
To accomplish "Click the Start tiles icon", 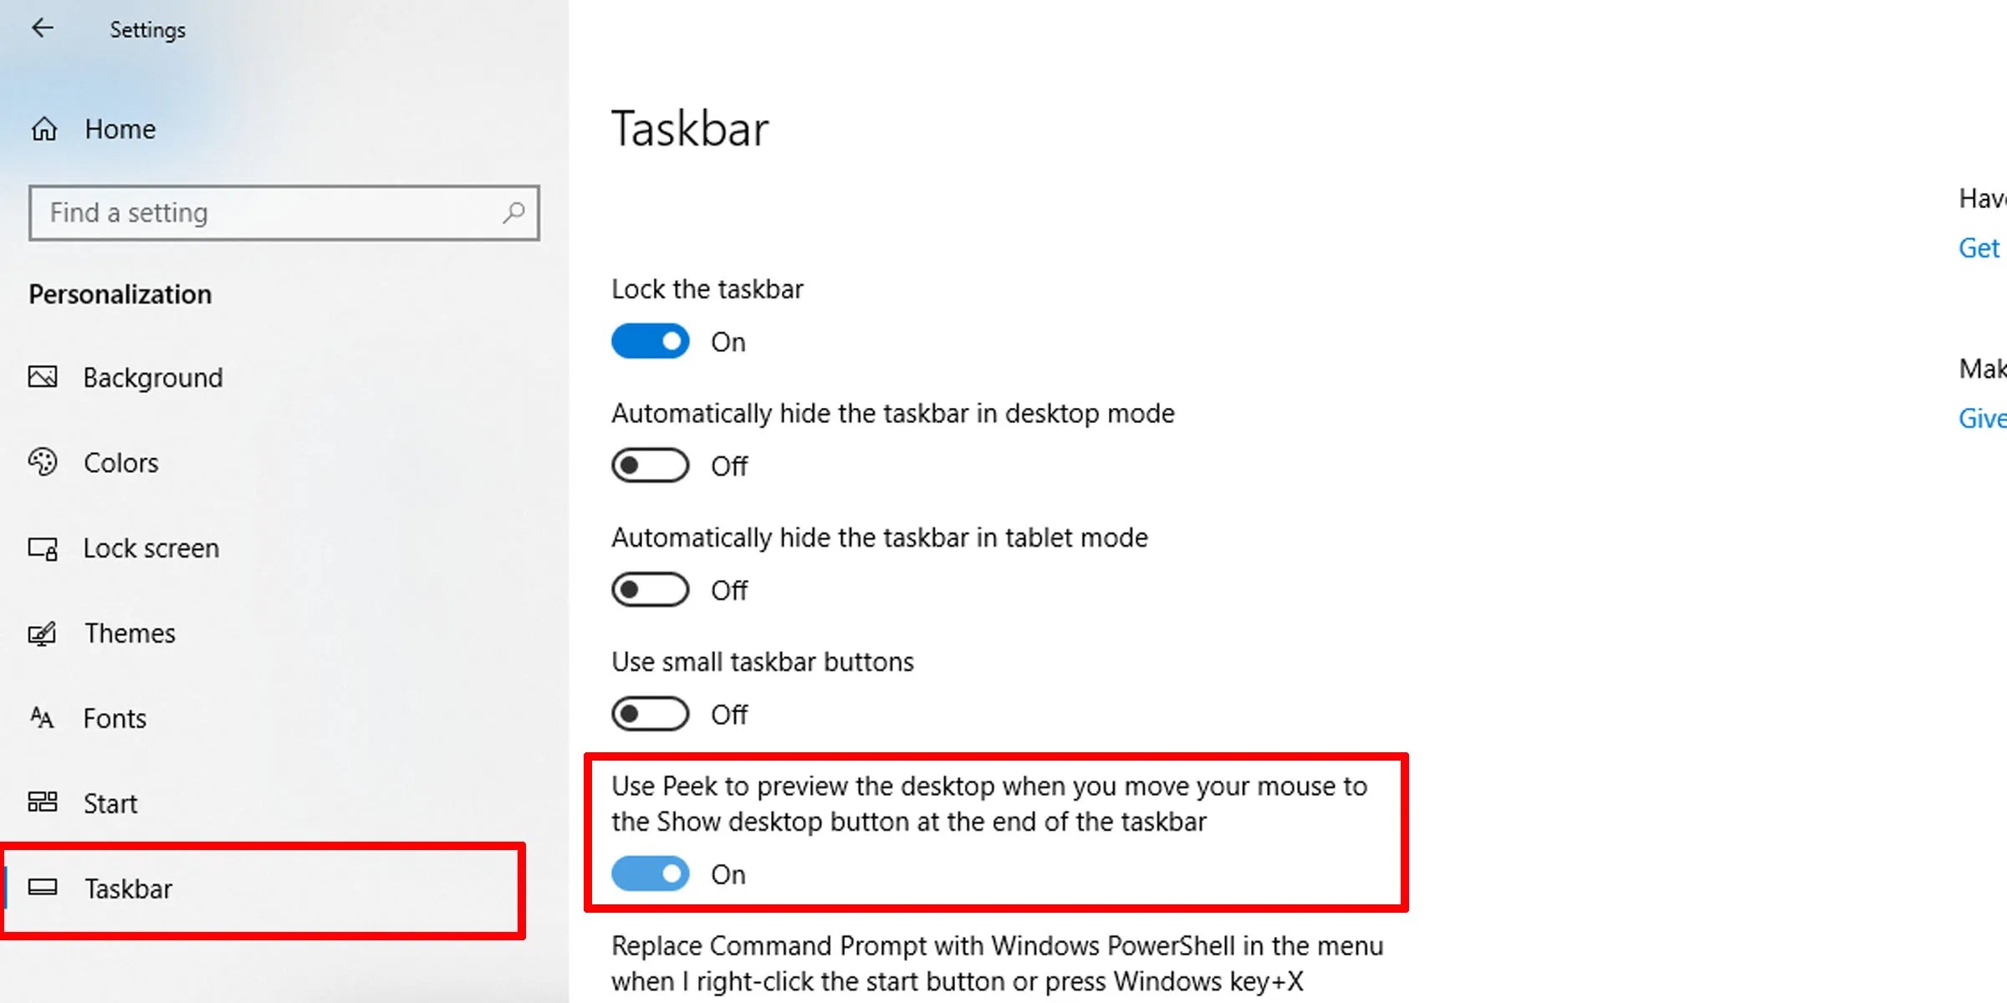I will tap(43, 802).
